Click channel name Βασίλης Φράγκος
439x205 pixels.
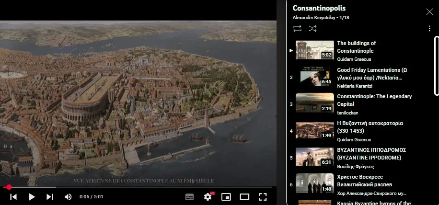(x=355, y=166)
